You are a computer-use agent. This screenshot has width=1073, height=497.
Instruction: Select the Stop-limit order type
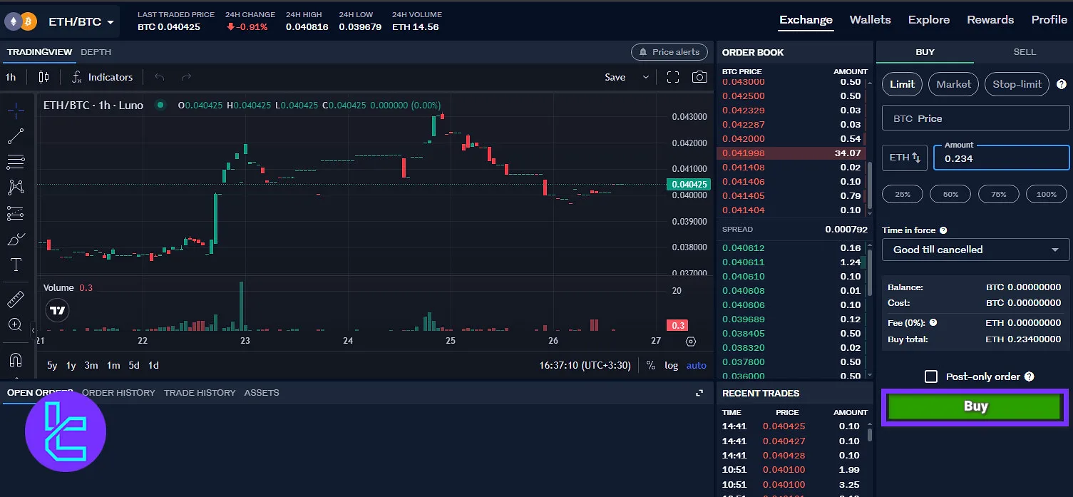pos(1017,84)
